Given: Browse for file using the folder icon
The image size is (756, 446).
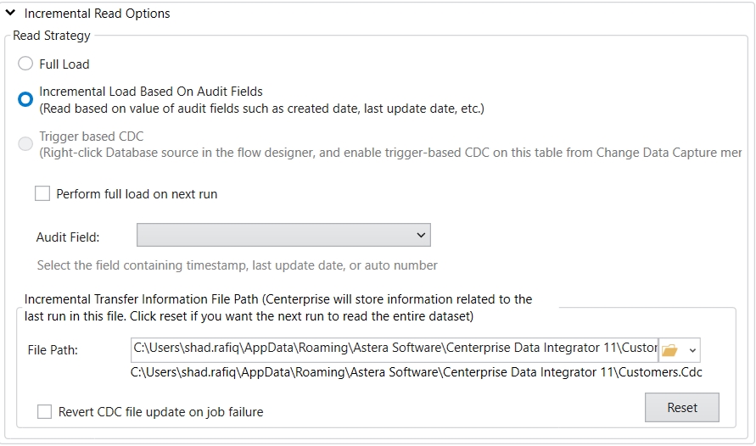Looking at the screenshot, I should [x=670, y=349].
